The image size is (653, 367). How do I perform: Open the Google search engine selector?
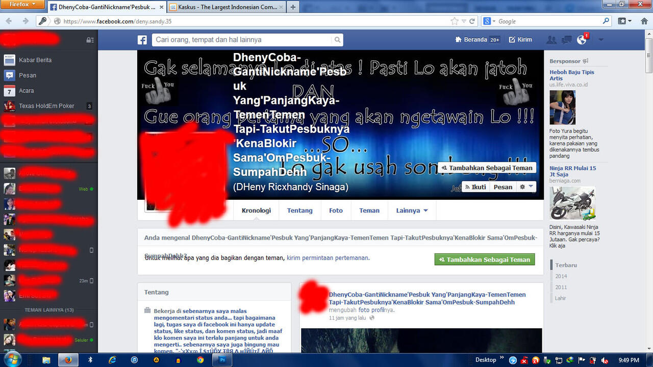(488, 21)
